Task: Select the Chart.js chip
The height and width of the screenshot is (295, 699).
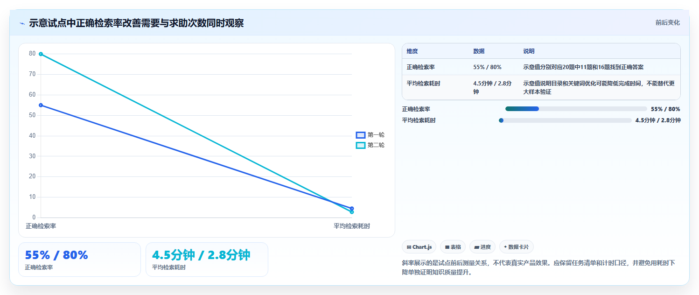Action: [x=419, y=247]
